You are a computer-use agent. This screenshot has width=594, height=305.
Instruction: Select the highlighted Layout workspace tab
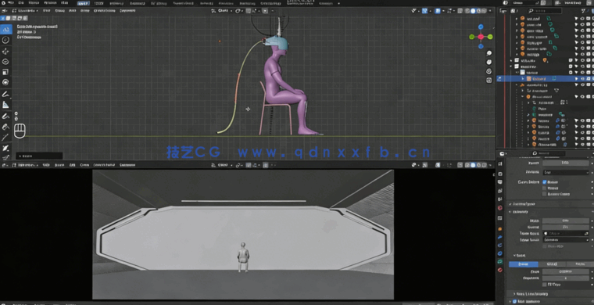click(x=83, y=3)
